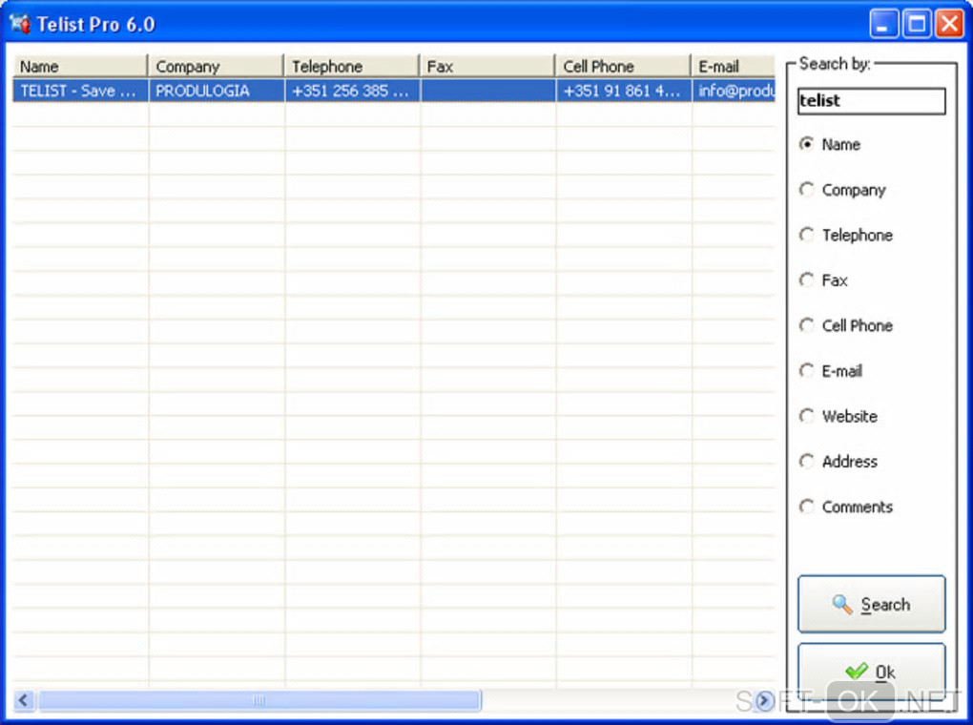Select the Fax radio button
973x725 pixels.
coord(806,280)
